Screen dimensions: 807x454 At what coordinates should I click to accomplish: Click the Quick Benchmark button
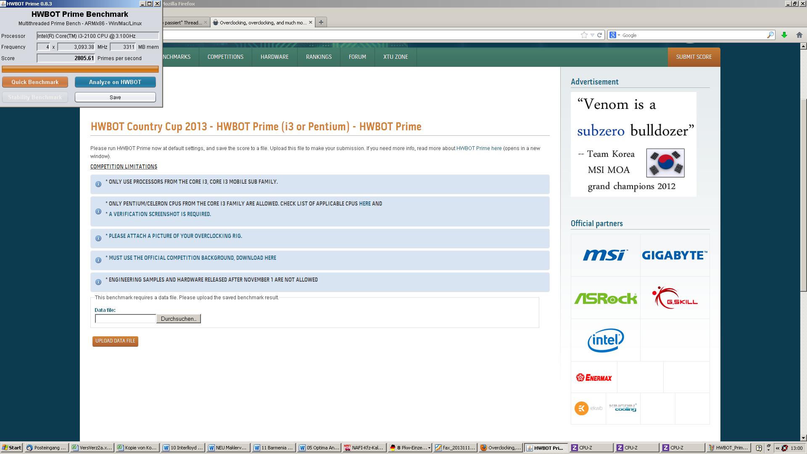pos(35,82)
